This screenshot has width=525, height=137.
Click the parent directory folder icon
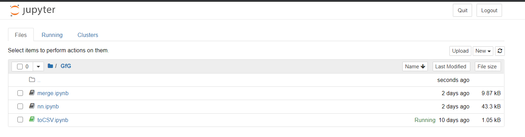[32, 80]
